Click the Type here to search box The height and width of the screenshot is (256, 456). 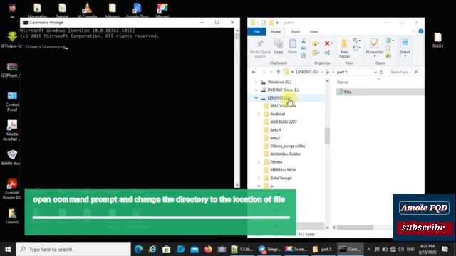tap(73, 250)
